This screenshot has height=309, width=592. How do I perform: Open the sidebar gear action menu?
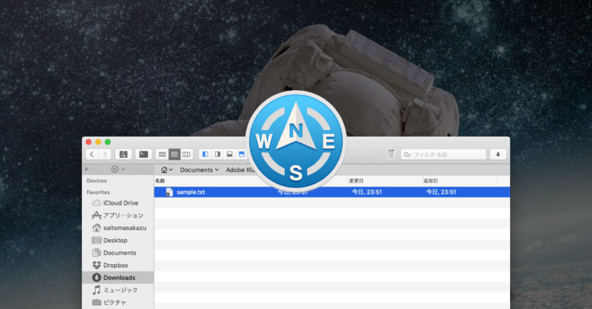pos(117,169)
